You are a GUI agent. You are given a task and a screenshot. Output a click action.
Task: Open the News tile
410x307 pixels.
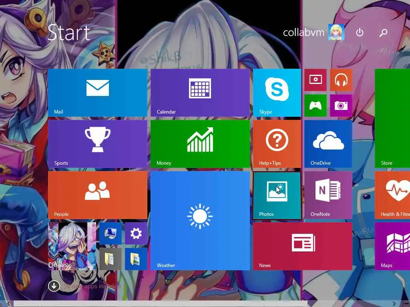pos(303,246)
